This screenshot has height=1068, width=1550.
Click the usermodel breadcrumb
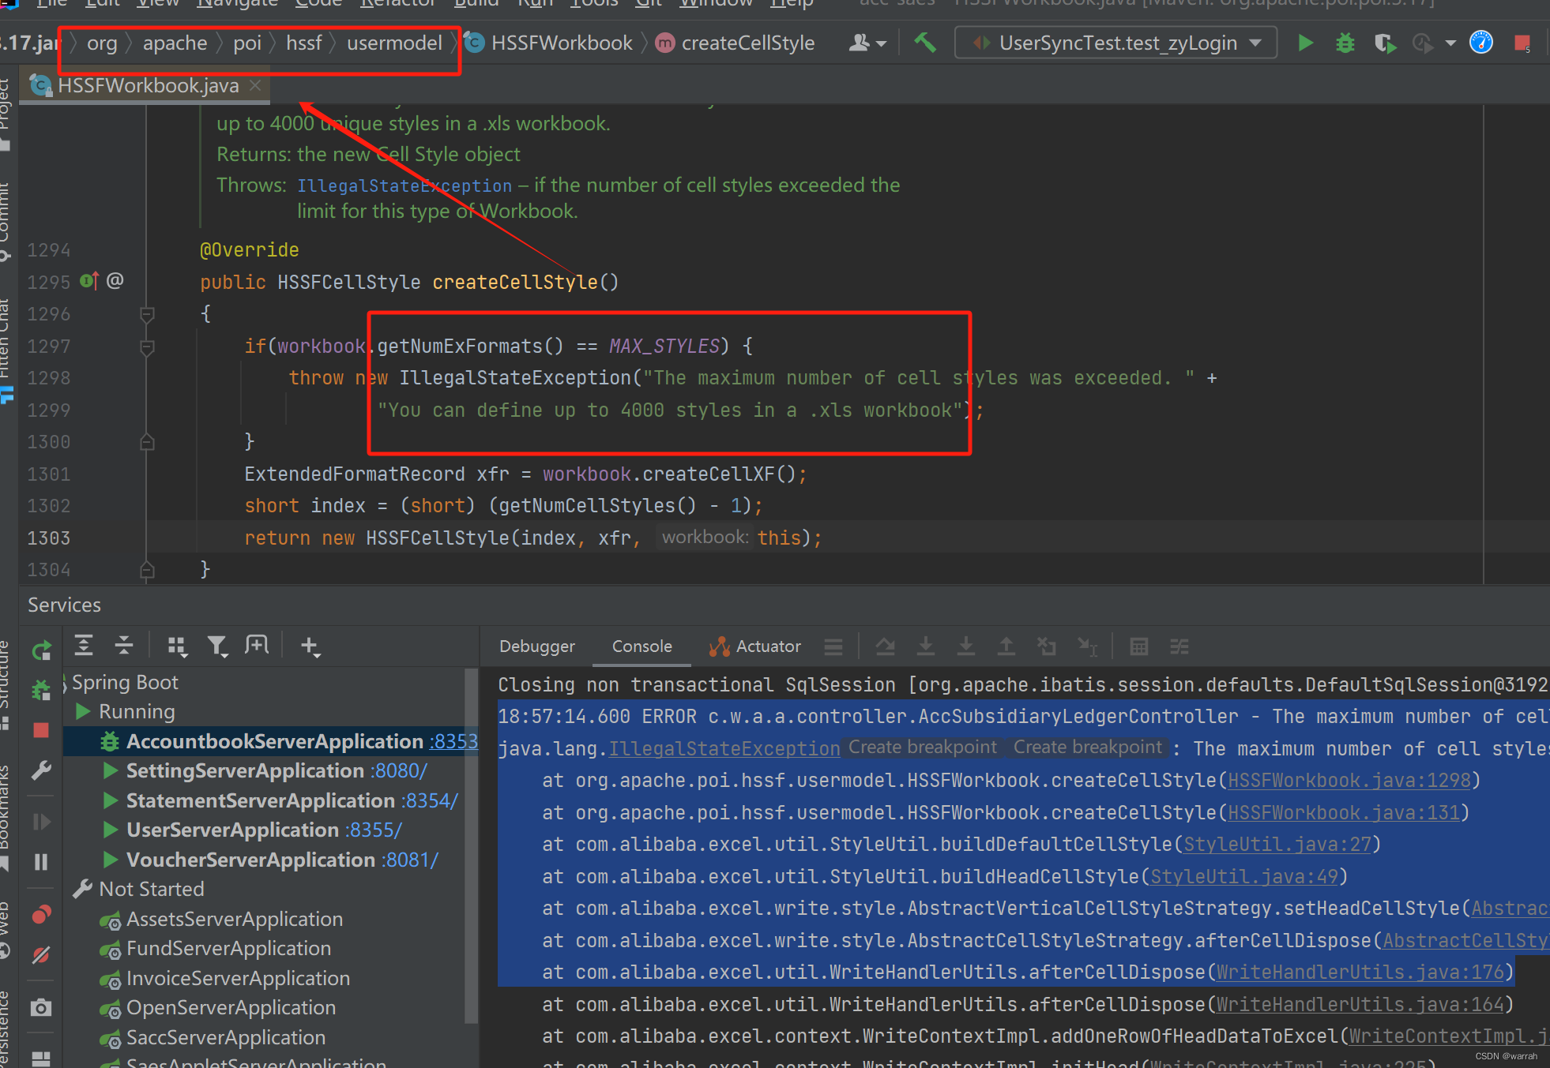pos(394,43)
